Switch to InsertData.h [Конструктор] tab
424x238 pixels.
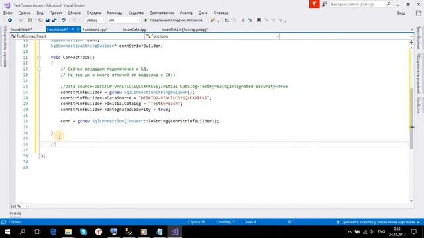click(x=185, y=30)
